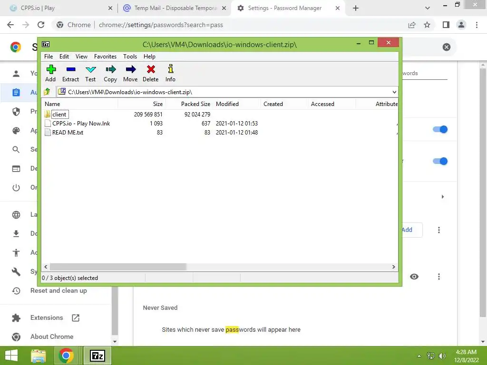The image size is (487, 365).
Task: Click the red Delete toolbar icon
Action: click(151, 73)
